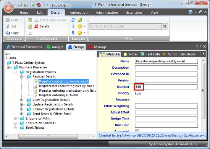Click the blue down arrow Navigate icon
Viewport: 210px width, 149px height.
click(73, 33)
